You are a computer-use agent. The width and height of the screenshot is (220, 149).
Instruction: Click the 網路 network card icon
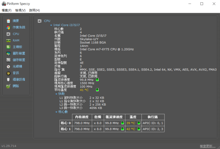(x=8, y=86)
